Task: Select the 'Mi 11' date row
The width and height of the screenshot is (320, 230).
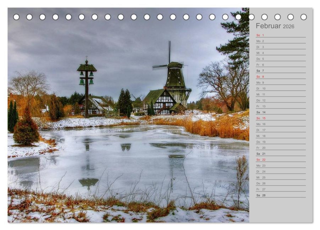Action: 281,94
